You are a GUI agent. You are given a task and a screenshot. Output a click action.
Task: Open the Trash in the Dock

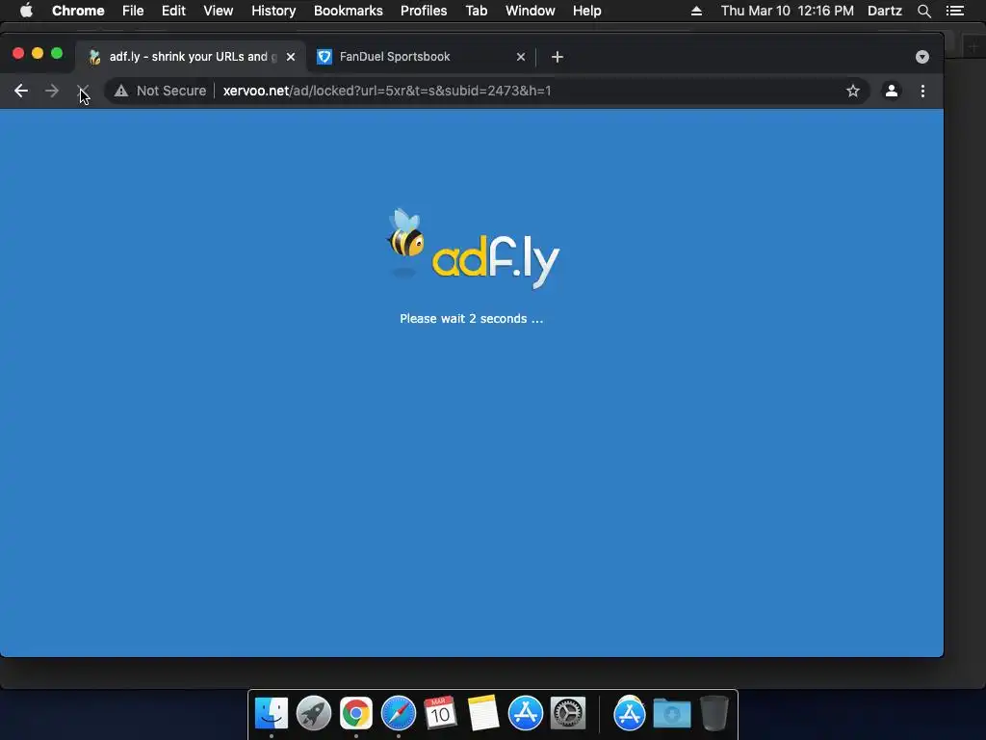(714, 714)
